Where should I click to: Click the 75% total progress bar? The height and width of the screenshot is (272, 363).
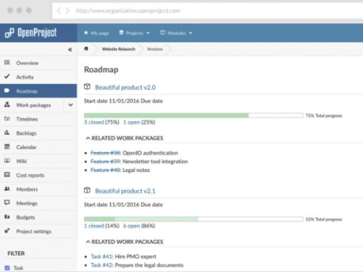(x=194, y=115)
